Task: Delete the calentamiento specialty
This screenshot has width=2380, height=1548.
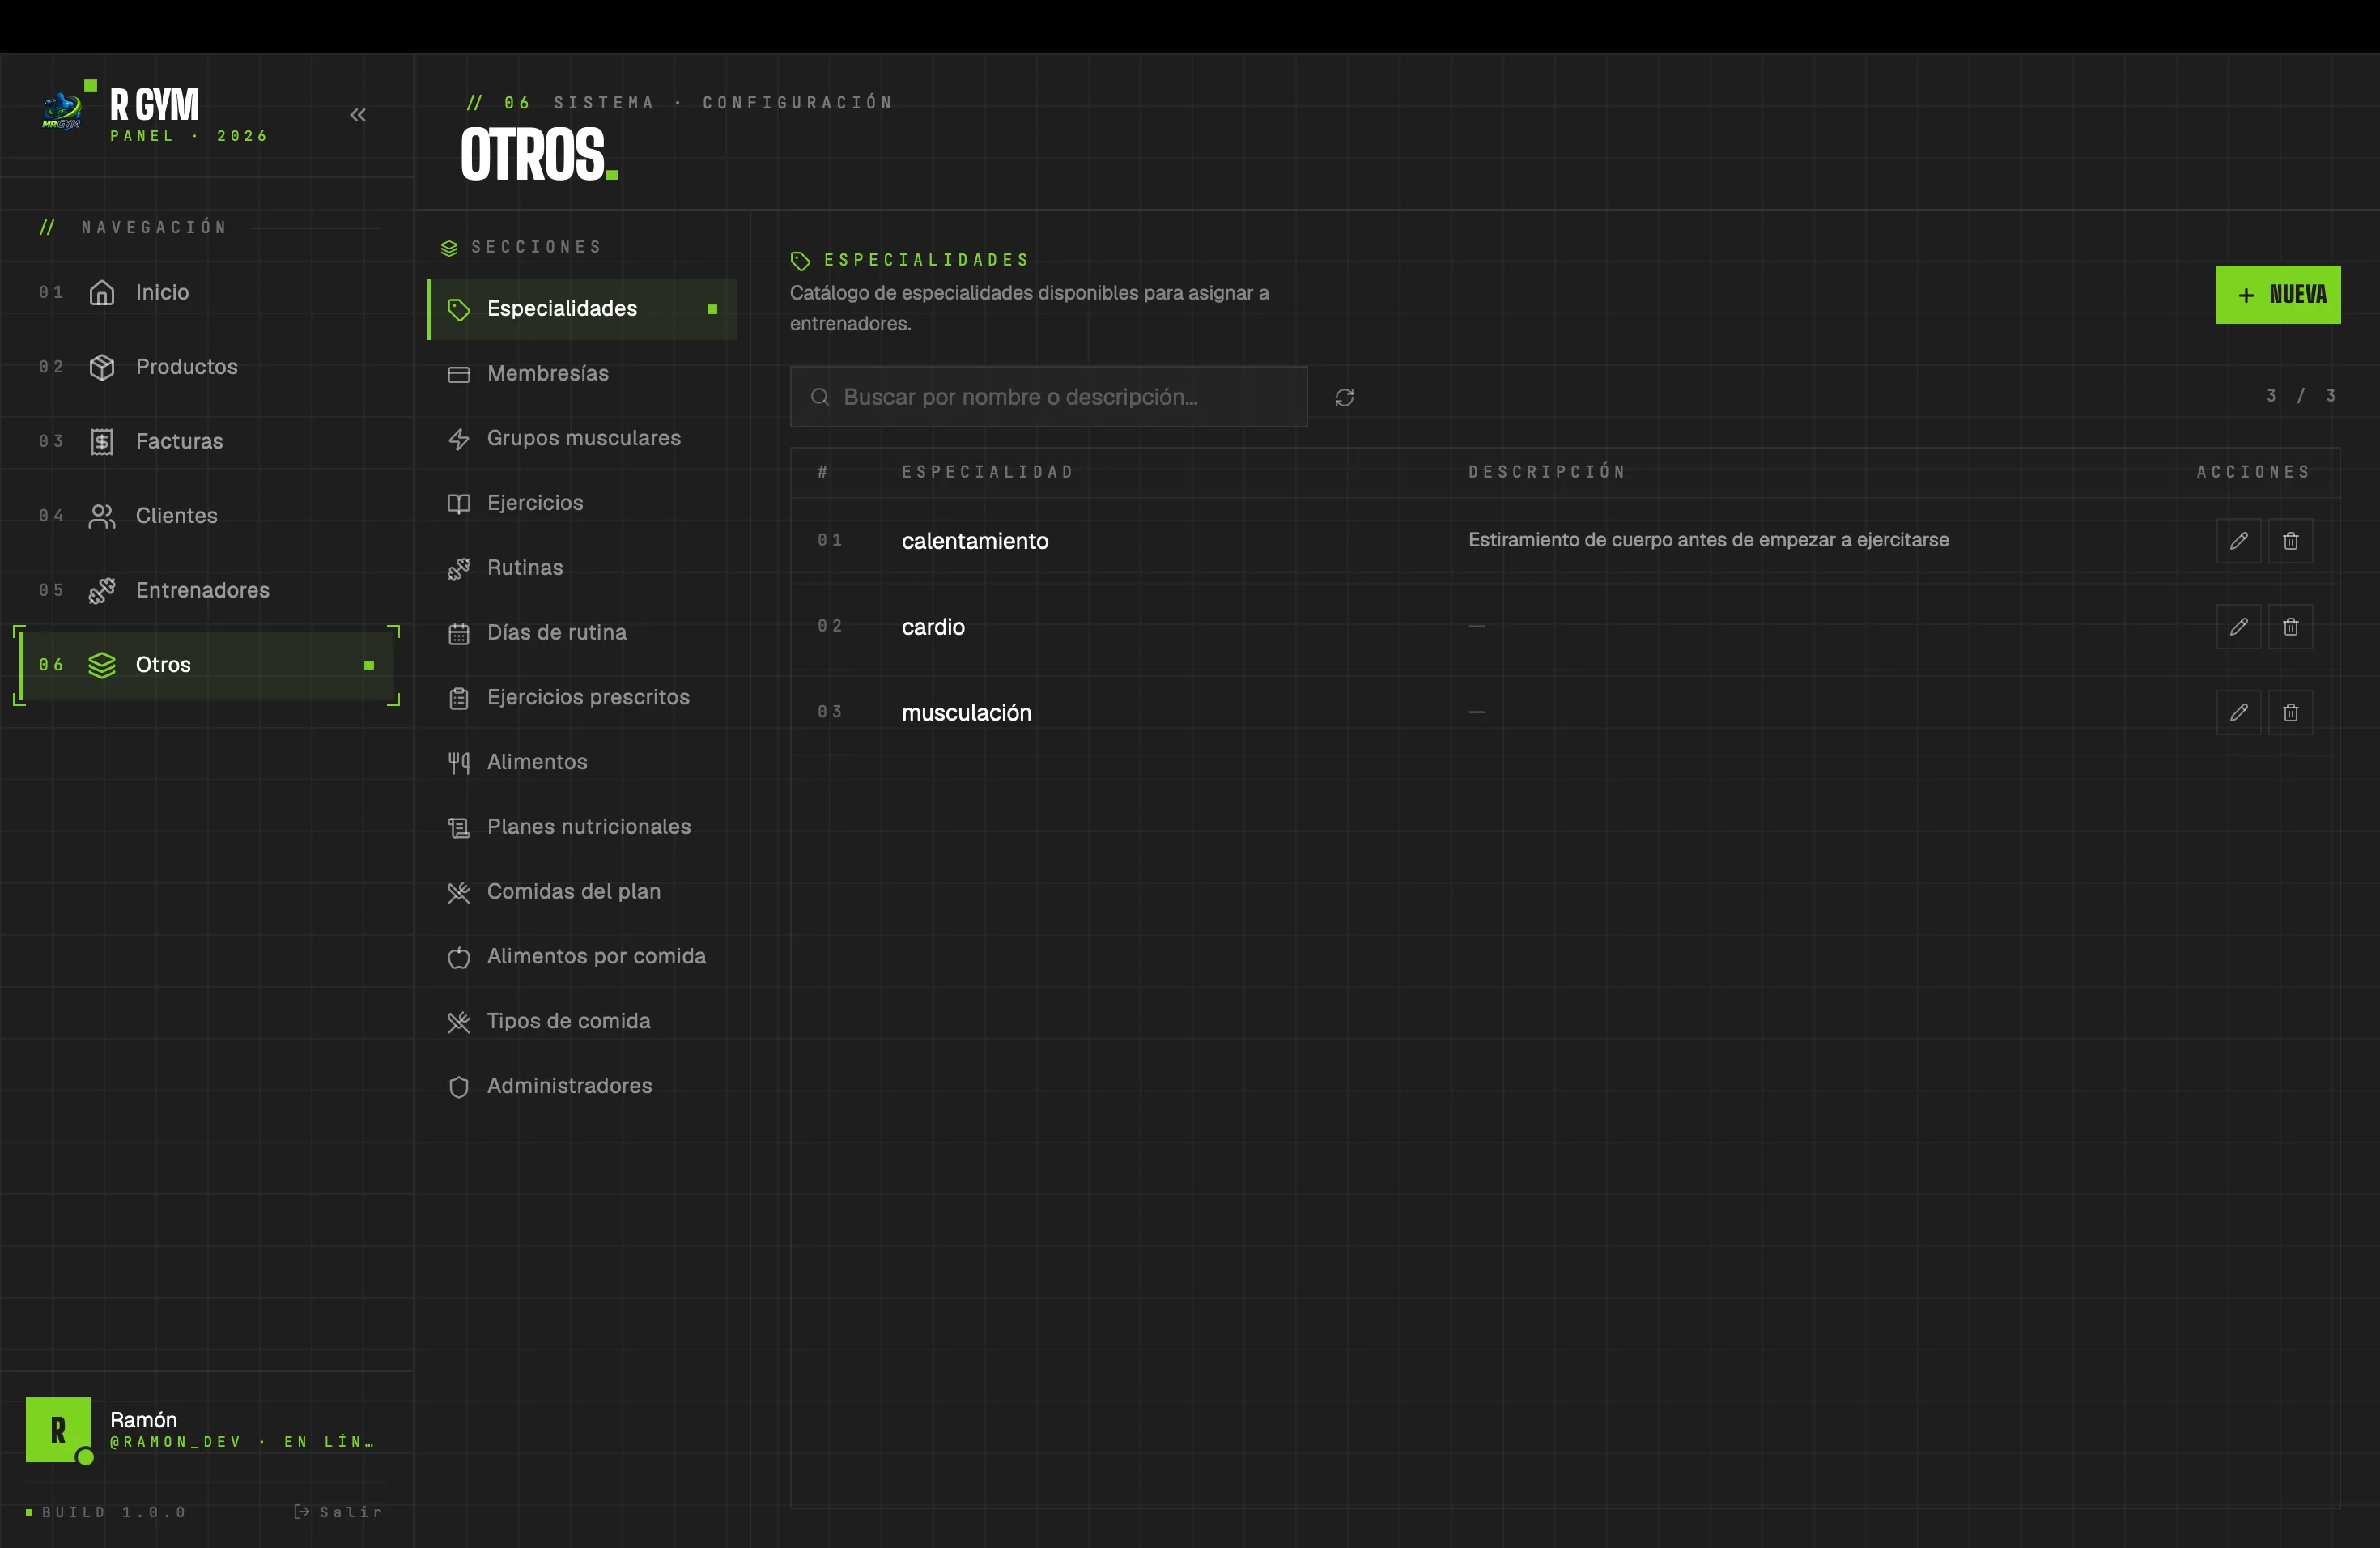Action: tap(2291, 541)
